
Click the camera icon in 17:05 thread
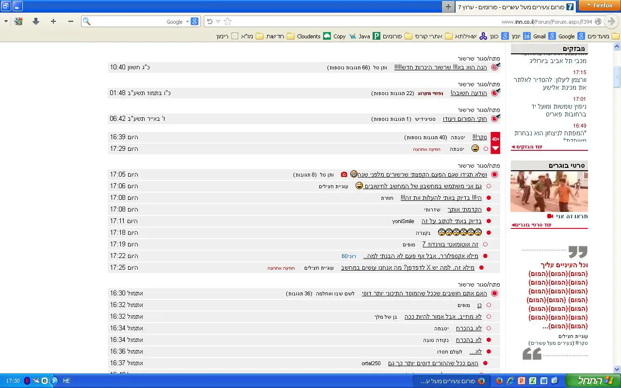click(344, 175)
